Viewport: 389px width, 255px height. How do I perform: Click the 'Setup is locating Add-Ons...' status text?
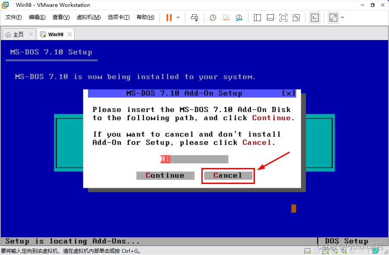[x=72, y=241]
